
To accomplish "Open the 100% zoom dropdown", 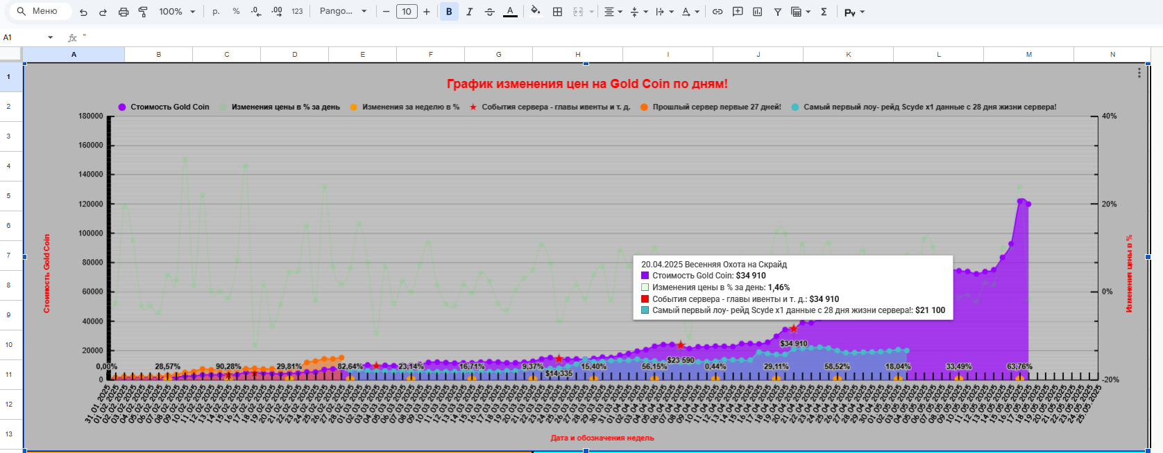I will 177,12.
